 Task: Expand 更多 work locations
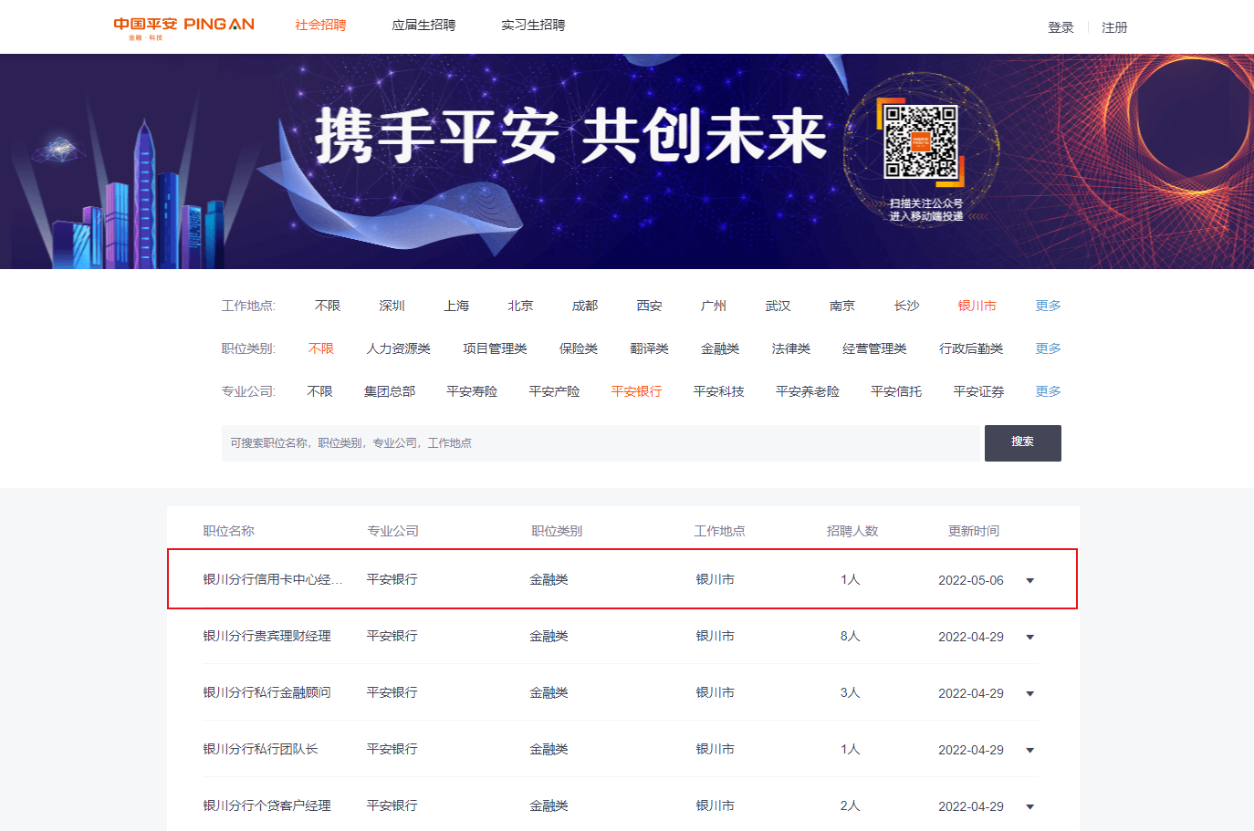(1048, 306)
